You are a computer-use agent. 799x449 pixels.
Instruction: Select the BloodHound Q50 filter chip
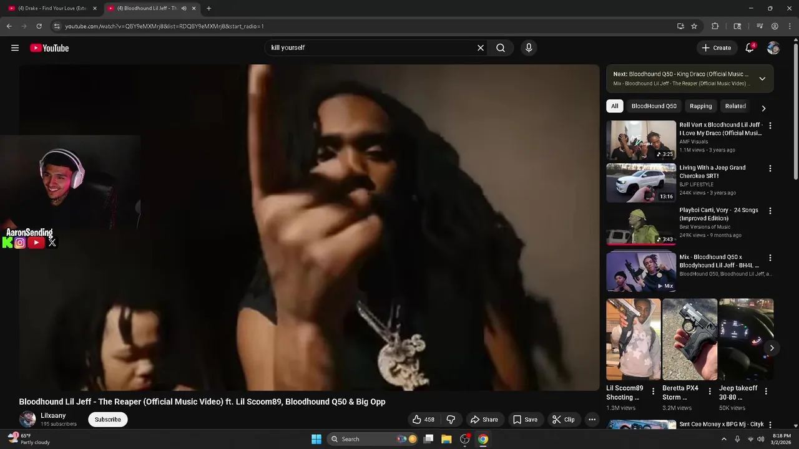(x=654, y=106)
